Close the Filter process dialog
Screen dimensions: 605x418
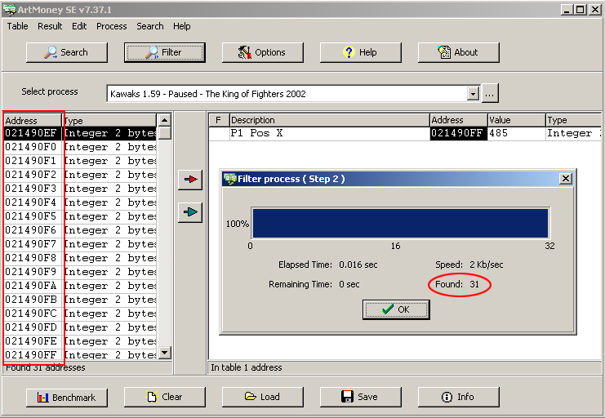point(565,179)
